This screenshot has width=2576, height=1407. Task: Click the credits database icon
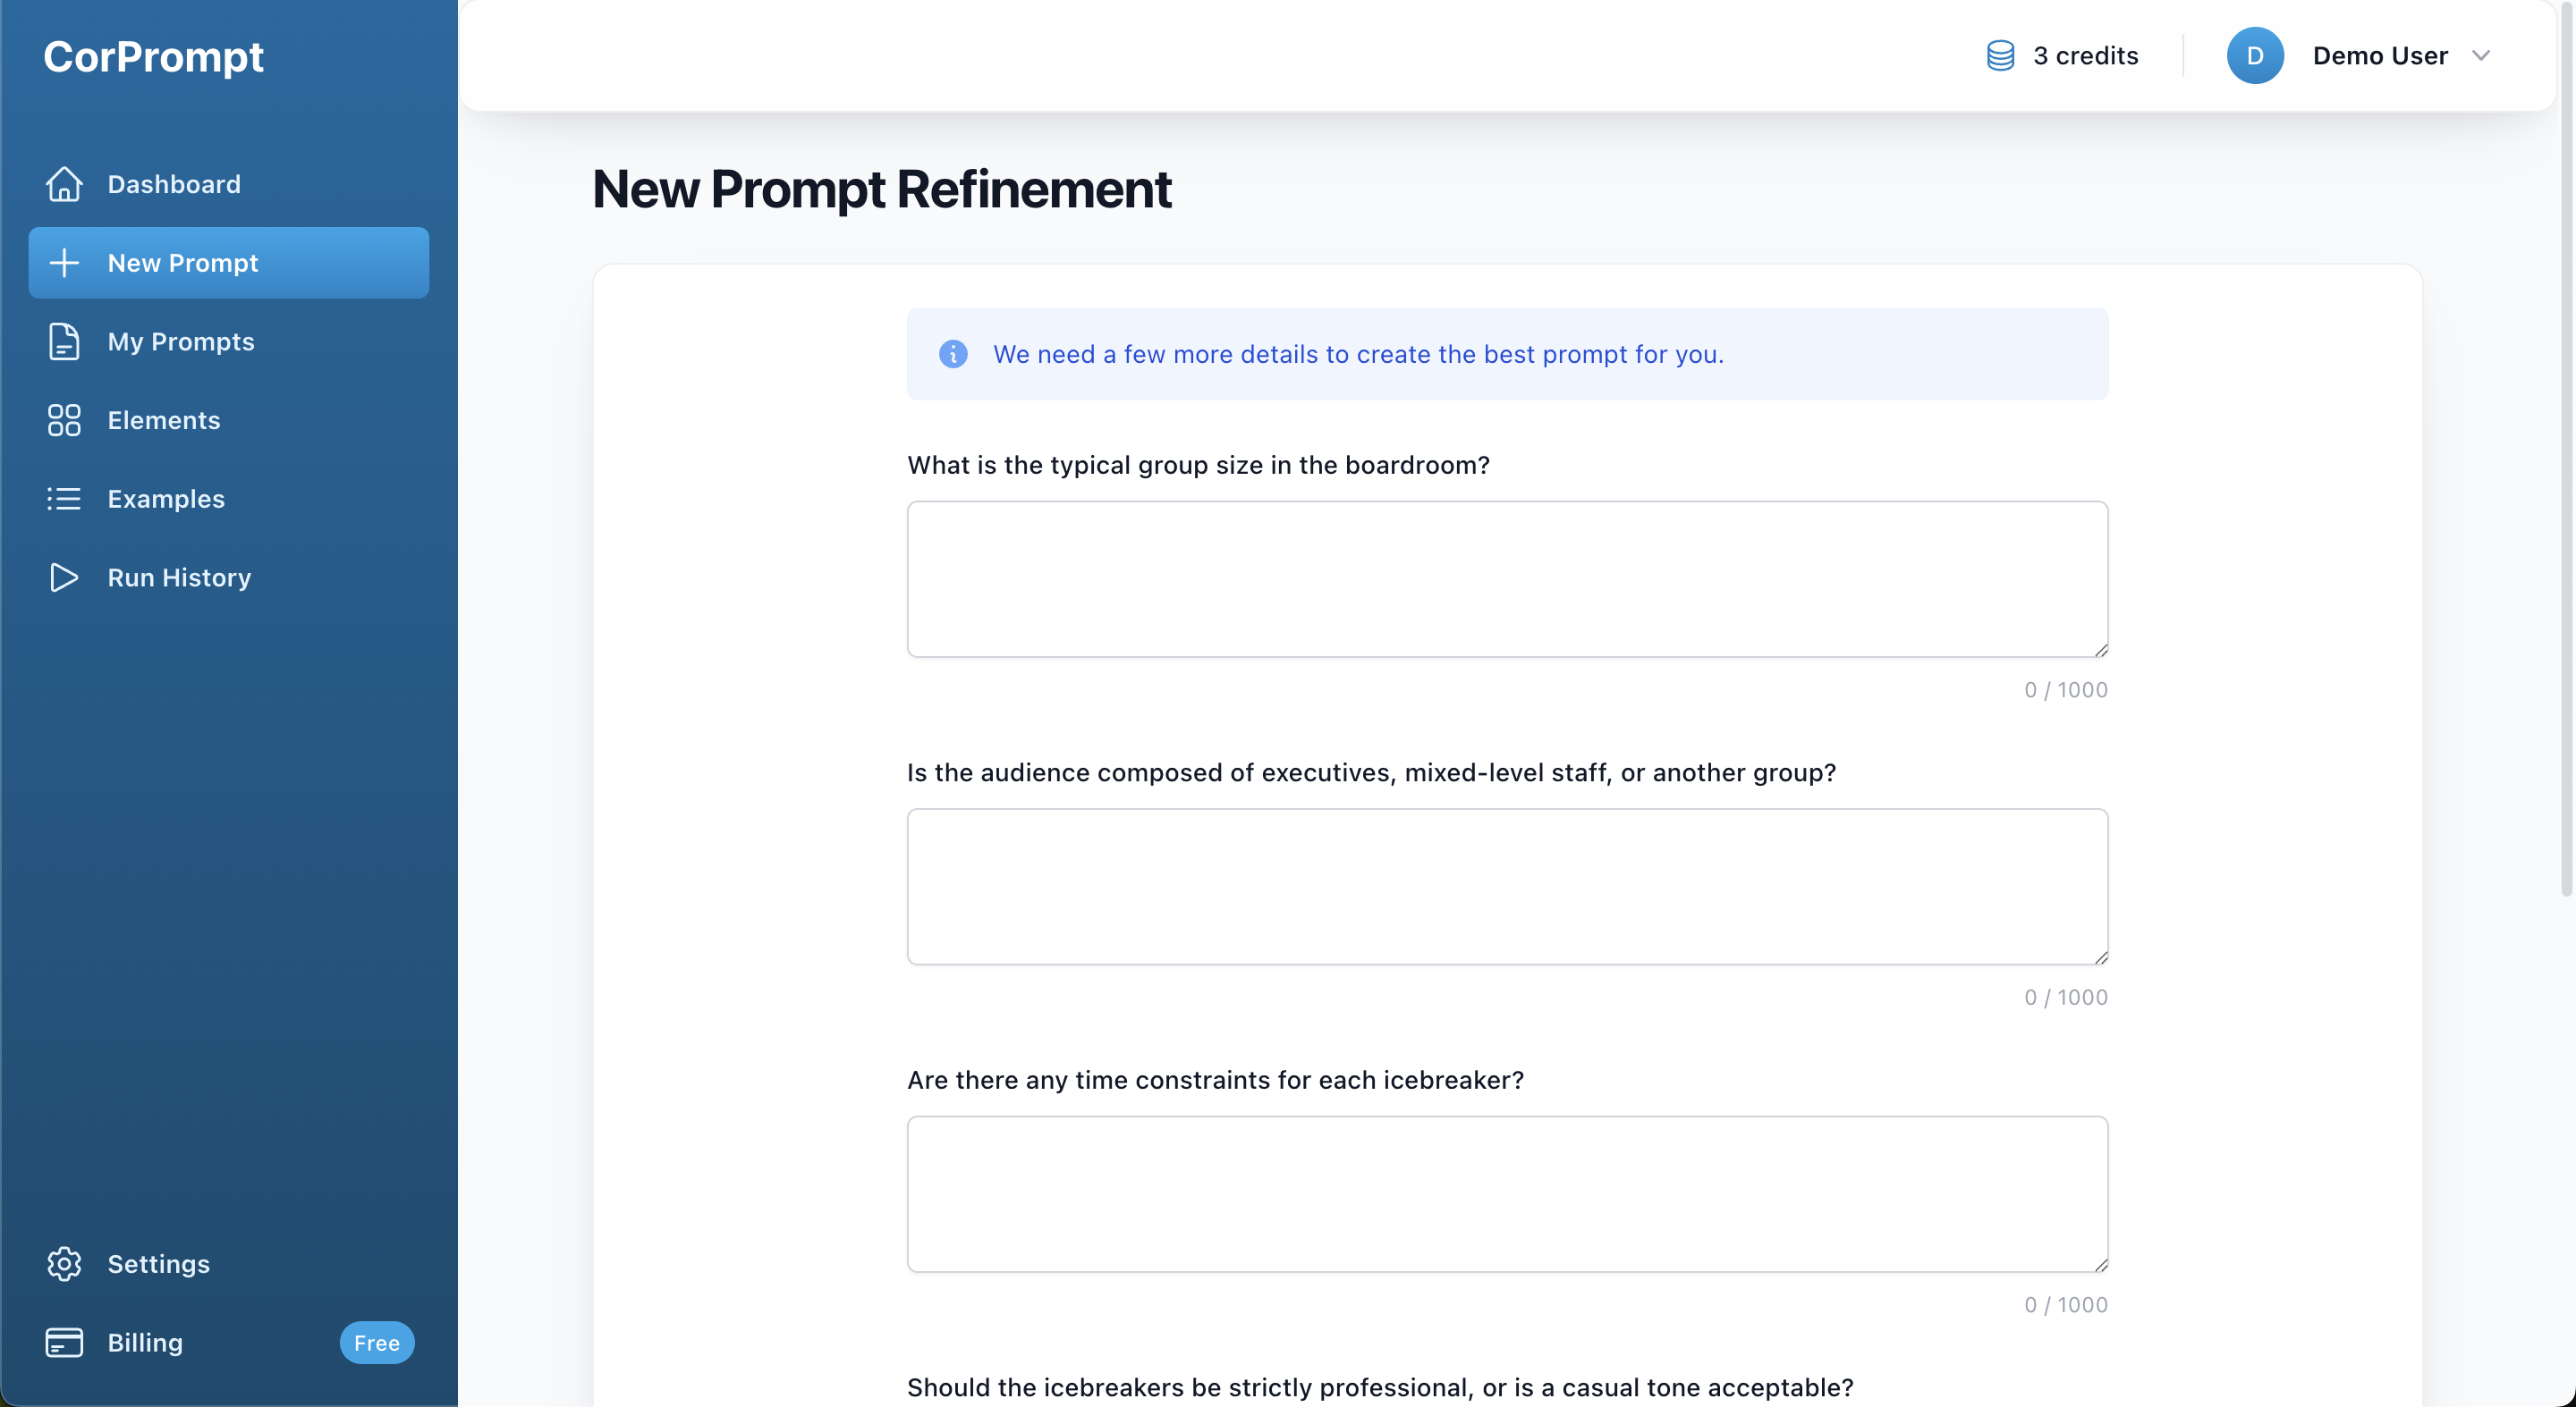(x=1999, y=55)
